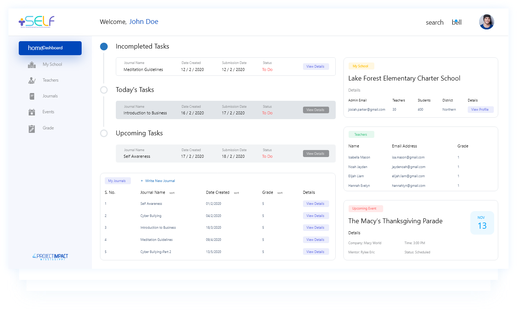Click the Journals notebook icon
This screenshot has width=517, height=310.
coord(32,96)
